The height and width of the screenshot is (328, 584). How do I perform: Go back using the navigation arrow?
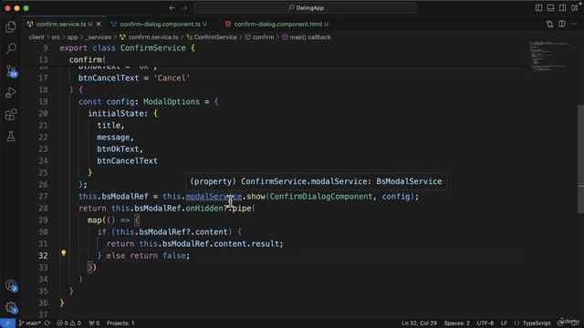172,8
